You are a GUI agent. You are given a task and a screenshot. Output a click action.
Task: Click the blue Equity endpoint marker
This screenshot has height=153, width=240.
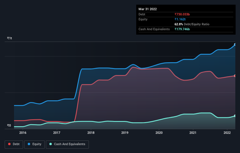pyautogui.click(x=235, y=45)
